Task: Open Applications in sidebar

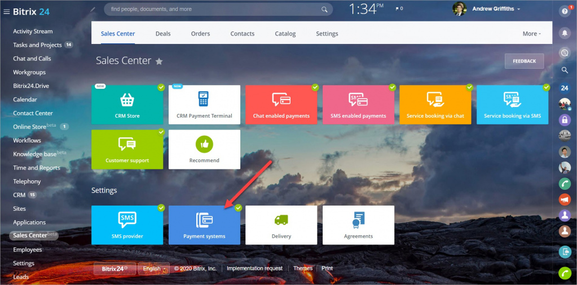Action: [x=29, y=222]
